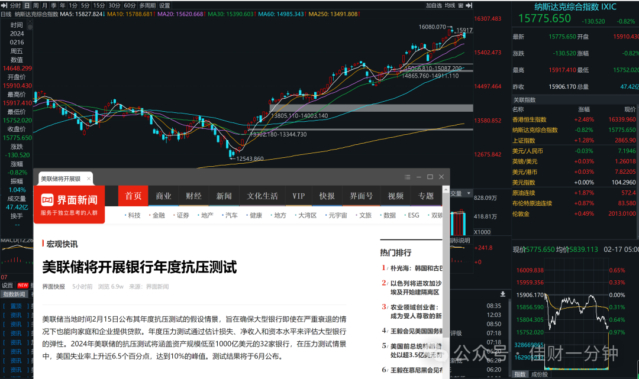
Task: Collapse the right panel arrow icon
Action: point(469,5)
